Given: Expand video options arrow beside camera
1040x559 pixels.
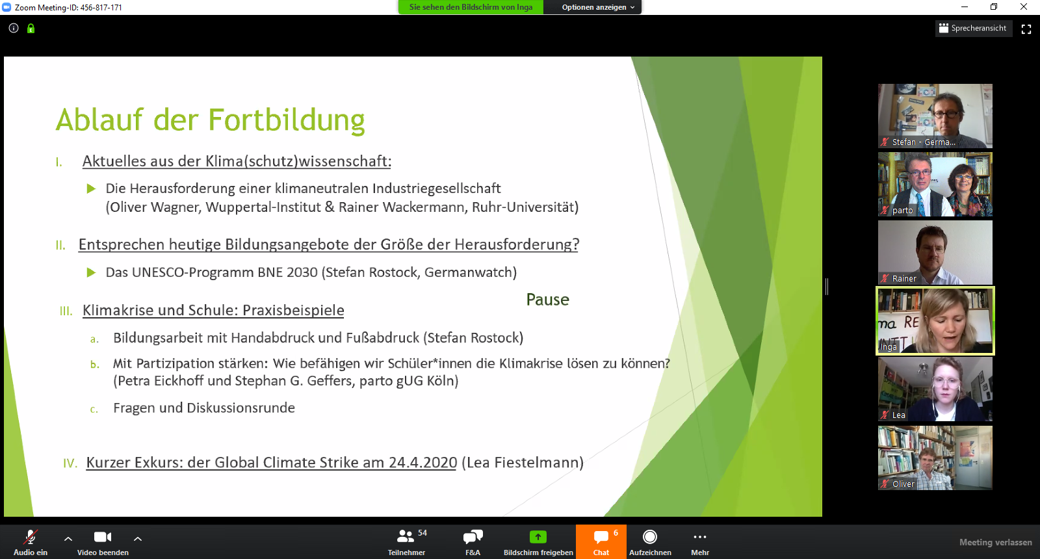Looking at the screenshot, I should pyautogui.click(x=138, y=538).
